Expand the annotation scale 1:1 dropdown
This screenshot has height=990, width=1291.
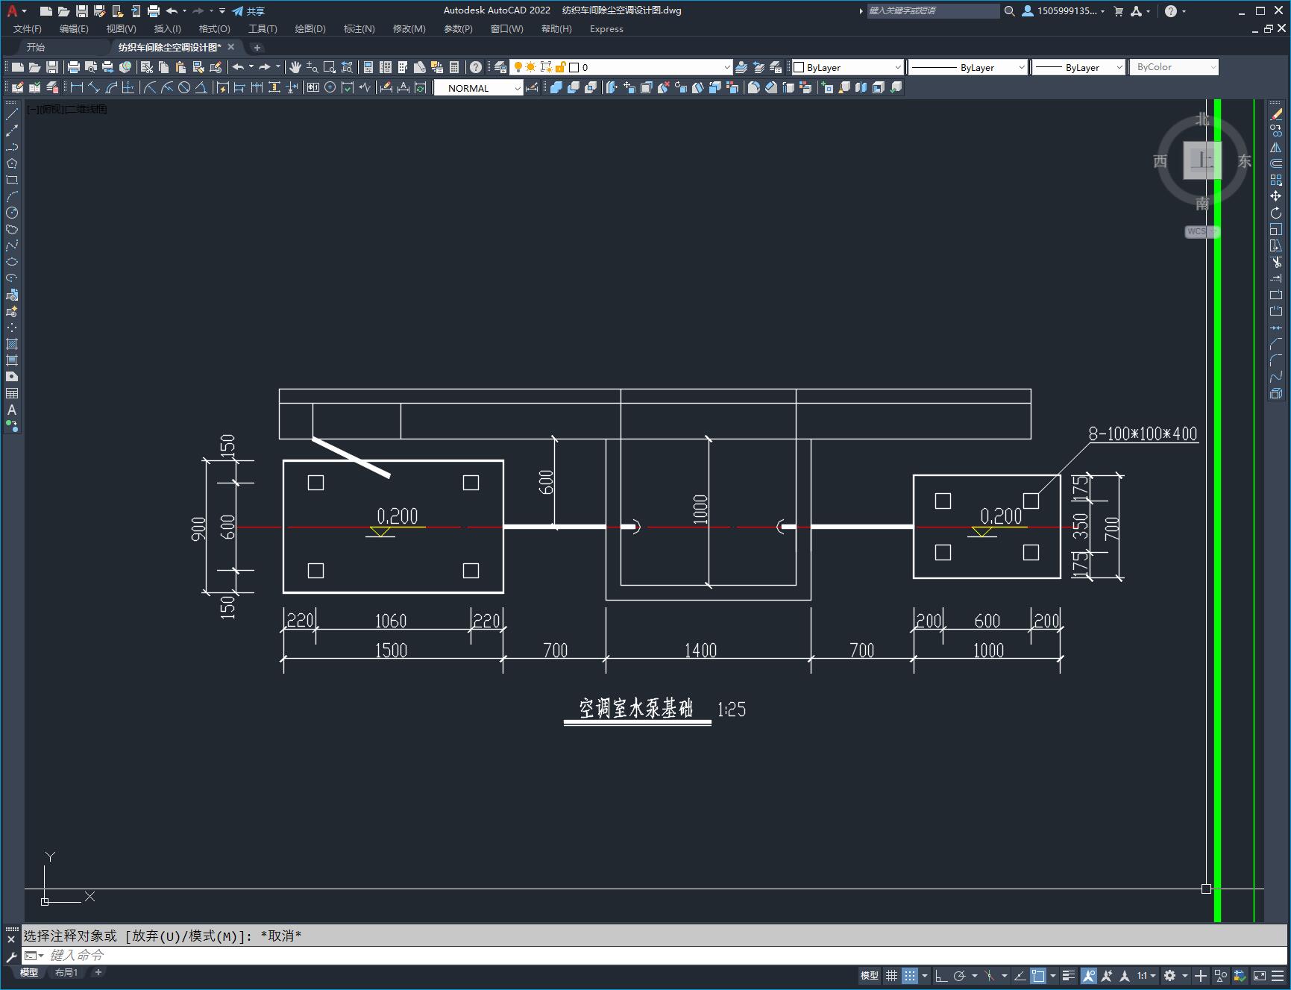click(x=1147, y=975)
